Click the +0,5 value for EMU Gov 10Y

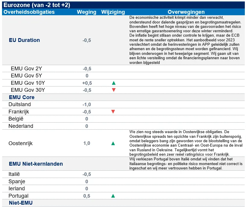[87, 83]
